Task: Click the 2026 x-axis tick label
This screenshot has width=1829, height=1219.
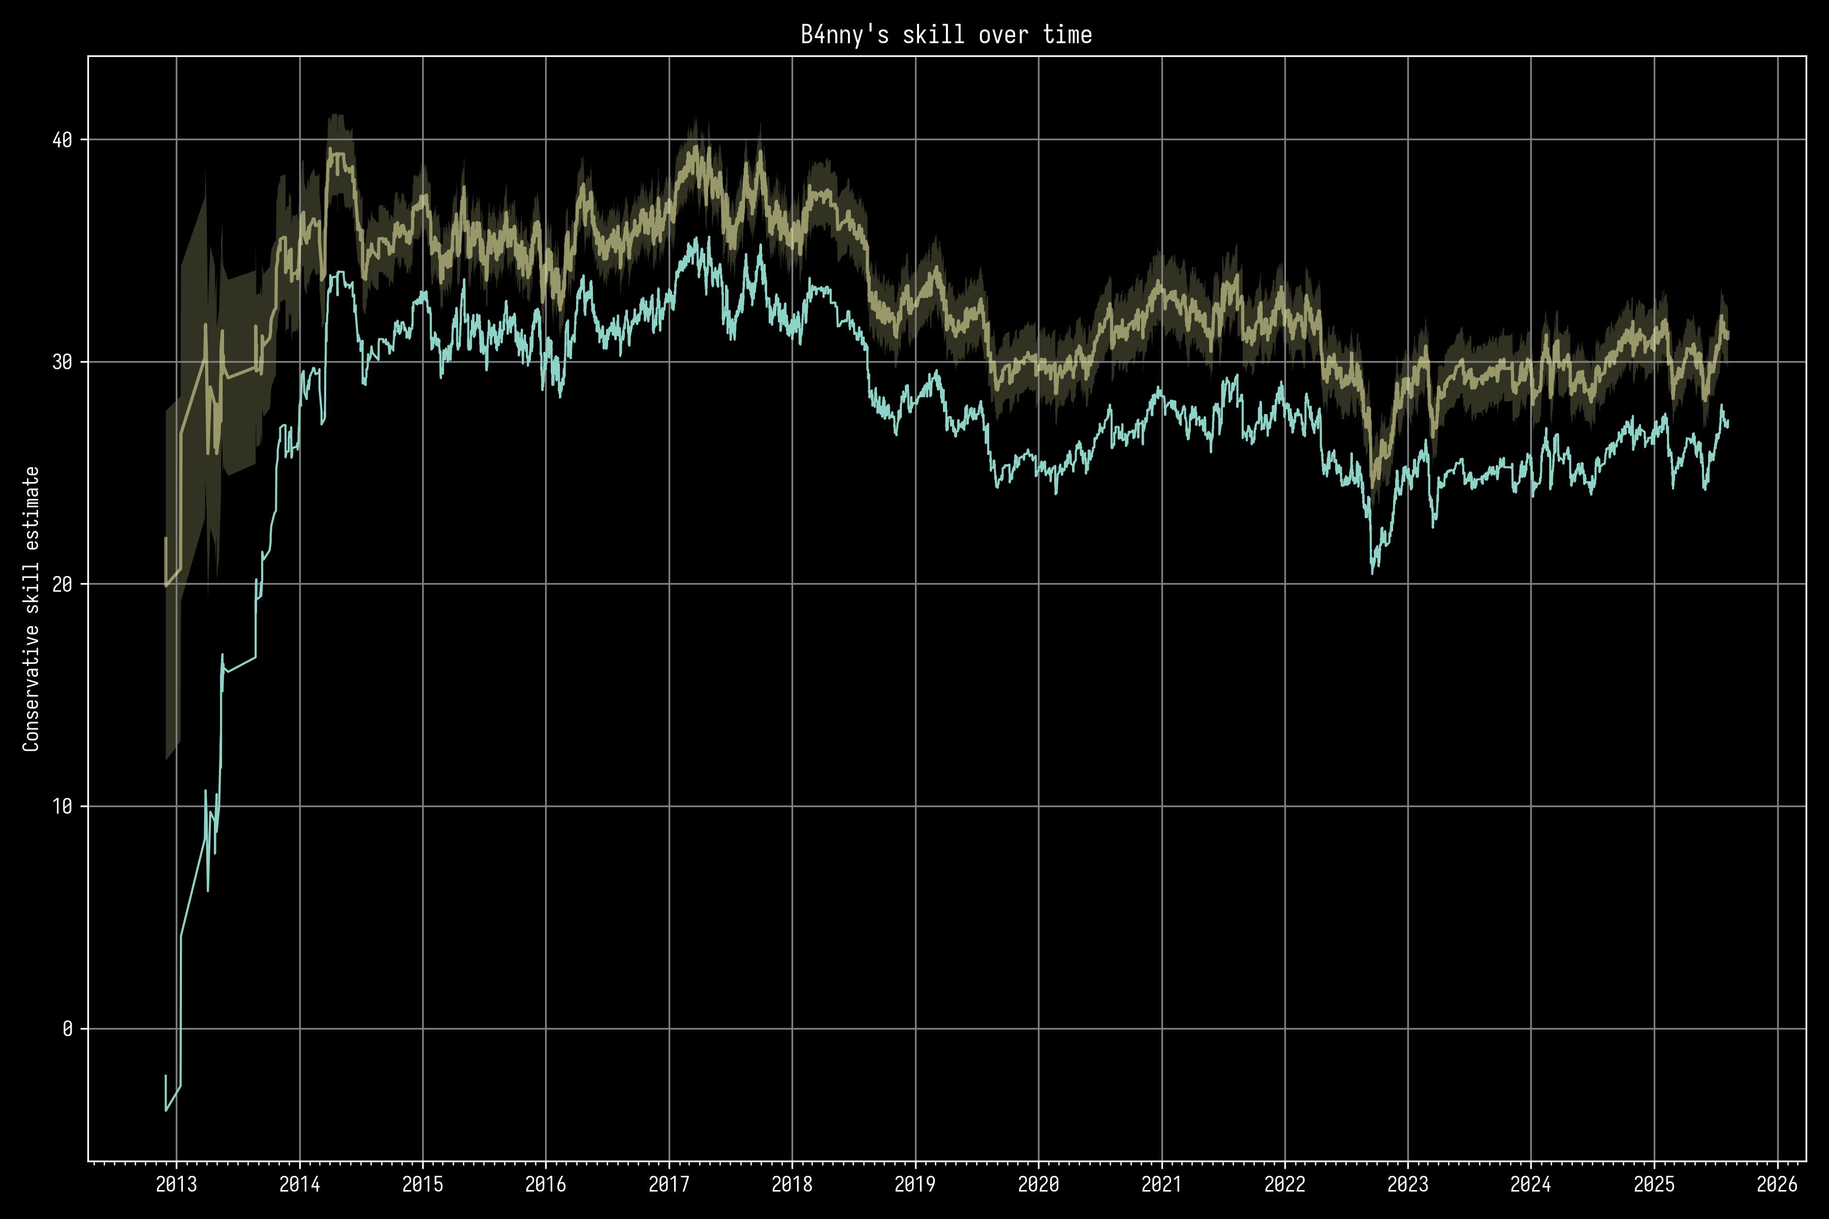Action: tap(1777, 1184)
